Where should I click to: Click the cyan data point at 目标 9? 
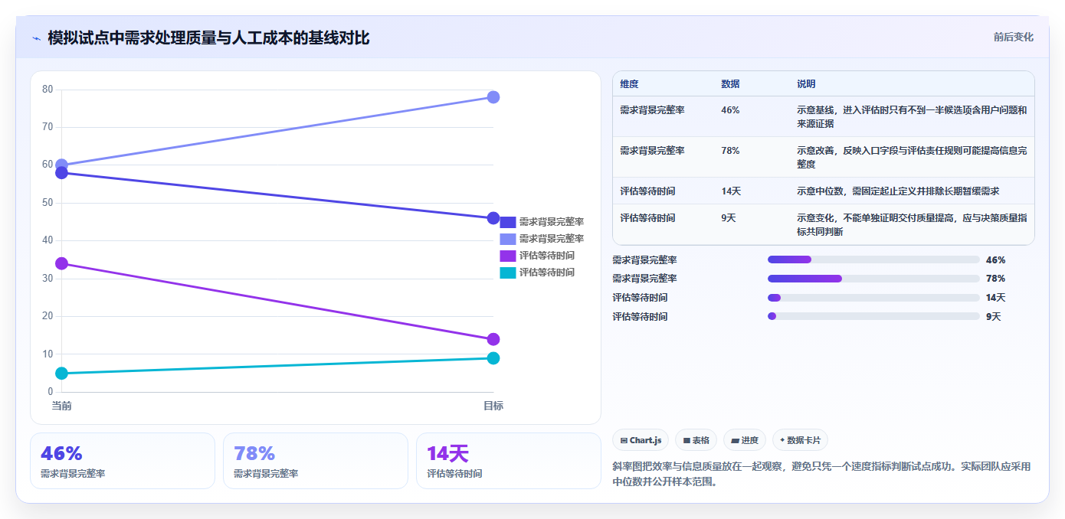pyautogui.click(x=493, y=358)
